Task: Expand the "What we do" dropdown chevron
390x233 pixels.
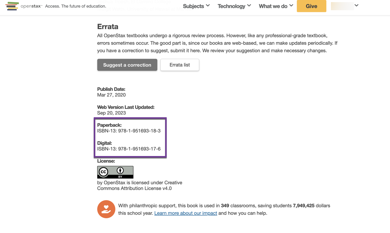Action: click(x=291, y=5)
